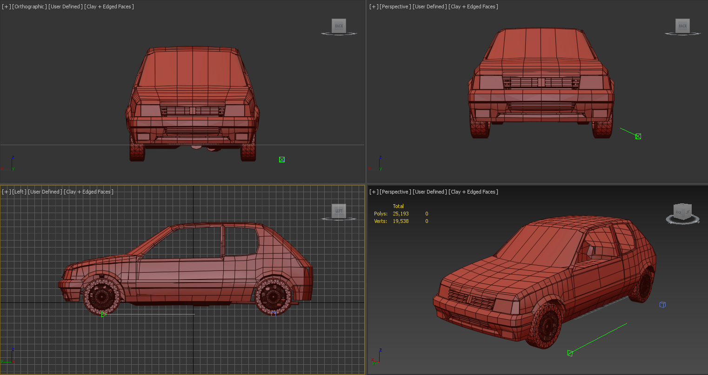
Task: Select the green camera icon in the Left viewport
Action: pos(104,315)
